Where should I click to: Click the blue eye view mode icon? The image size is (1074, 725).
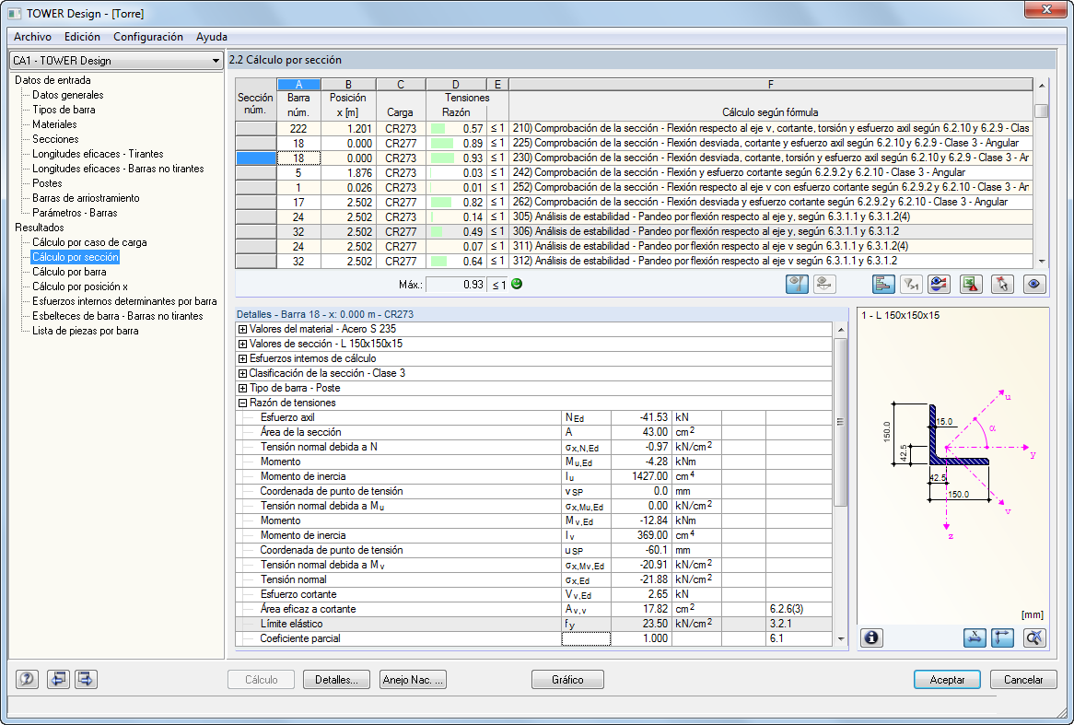1033,285
